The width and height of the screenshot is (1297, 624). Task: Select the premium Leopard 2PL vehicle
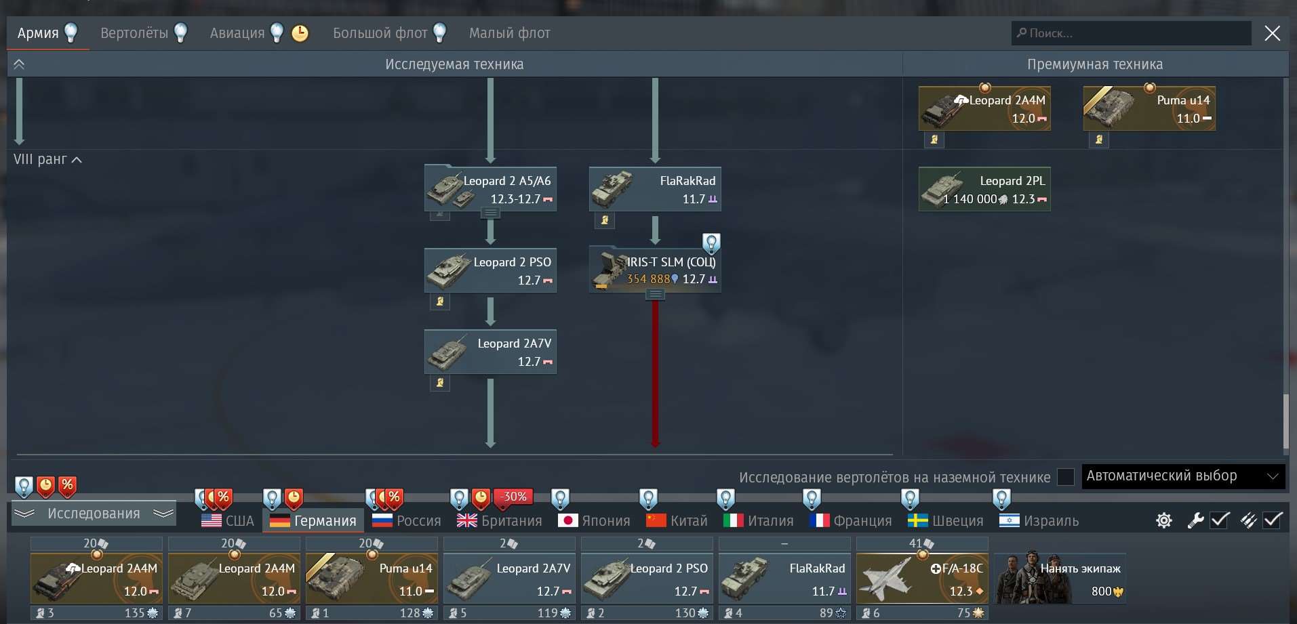(x=984, y=189)
